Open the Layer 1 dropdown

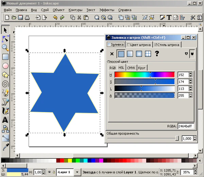pyautogui.click(x=77, y=172)
